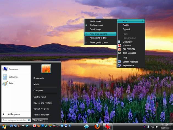
Task: Select SHUTDOWN in the desktop context menu
Action: pyautogui.click(x=129, y=49)
